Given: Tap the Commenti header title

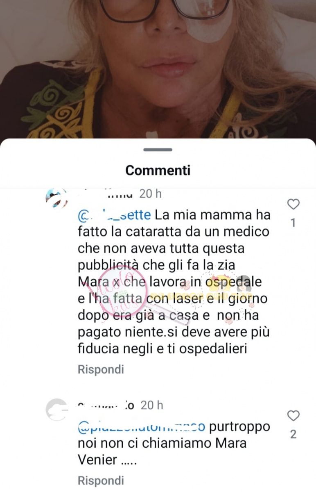Looking at the screenshot, I should (x=158, y=170).
